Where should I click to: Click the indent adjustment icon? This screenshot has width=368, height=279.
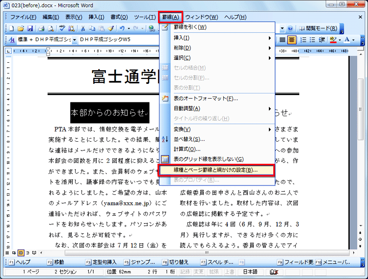322,40
